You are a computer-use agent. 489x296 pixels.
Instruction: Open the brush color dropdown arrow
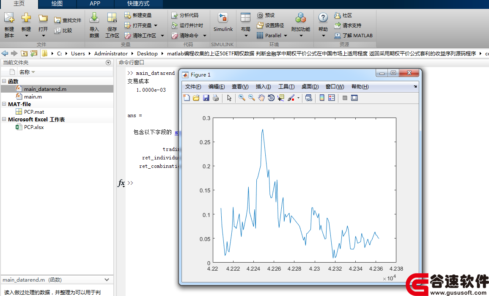pyautogui.click(x=299, y=98)
